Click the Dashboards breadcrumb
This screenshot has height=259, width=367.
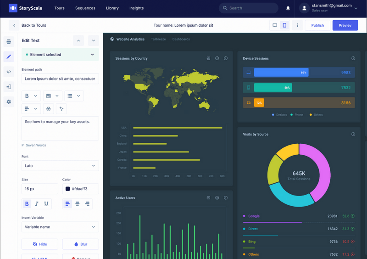(181, 39)
